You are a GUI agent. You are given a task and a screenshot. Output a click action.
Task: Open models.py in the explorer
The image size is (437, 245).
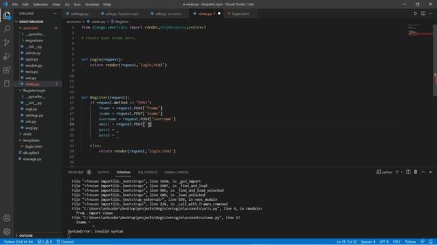[x=33, y=65]
